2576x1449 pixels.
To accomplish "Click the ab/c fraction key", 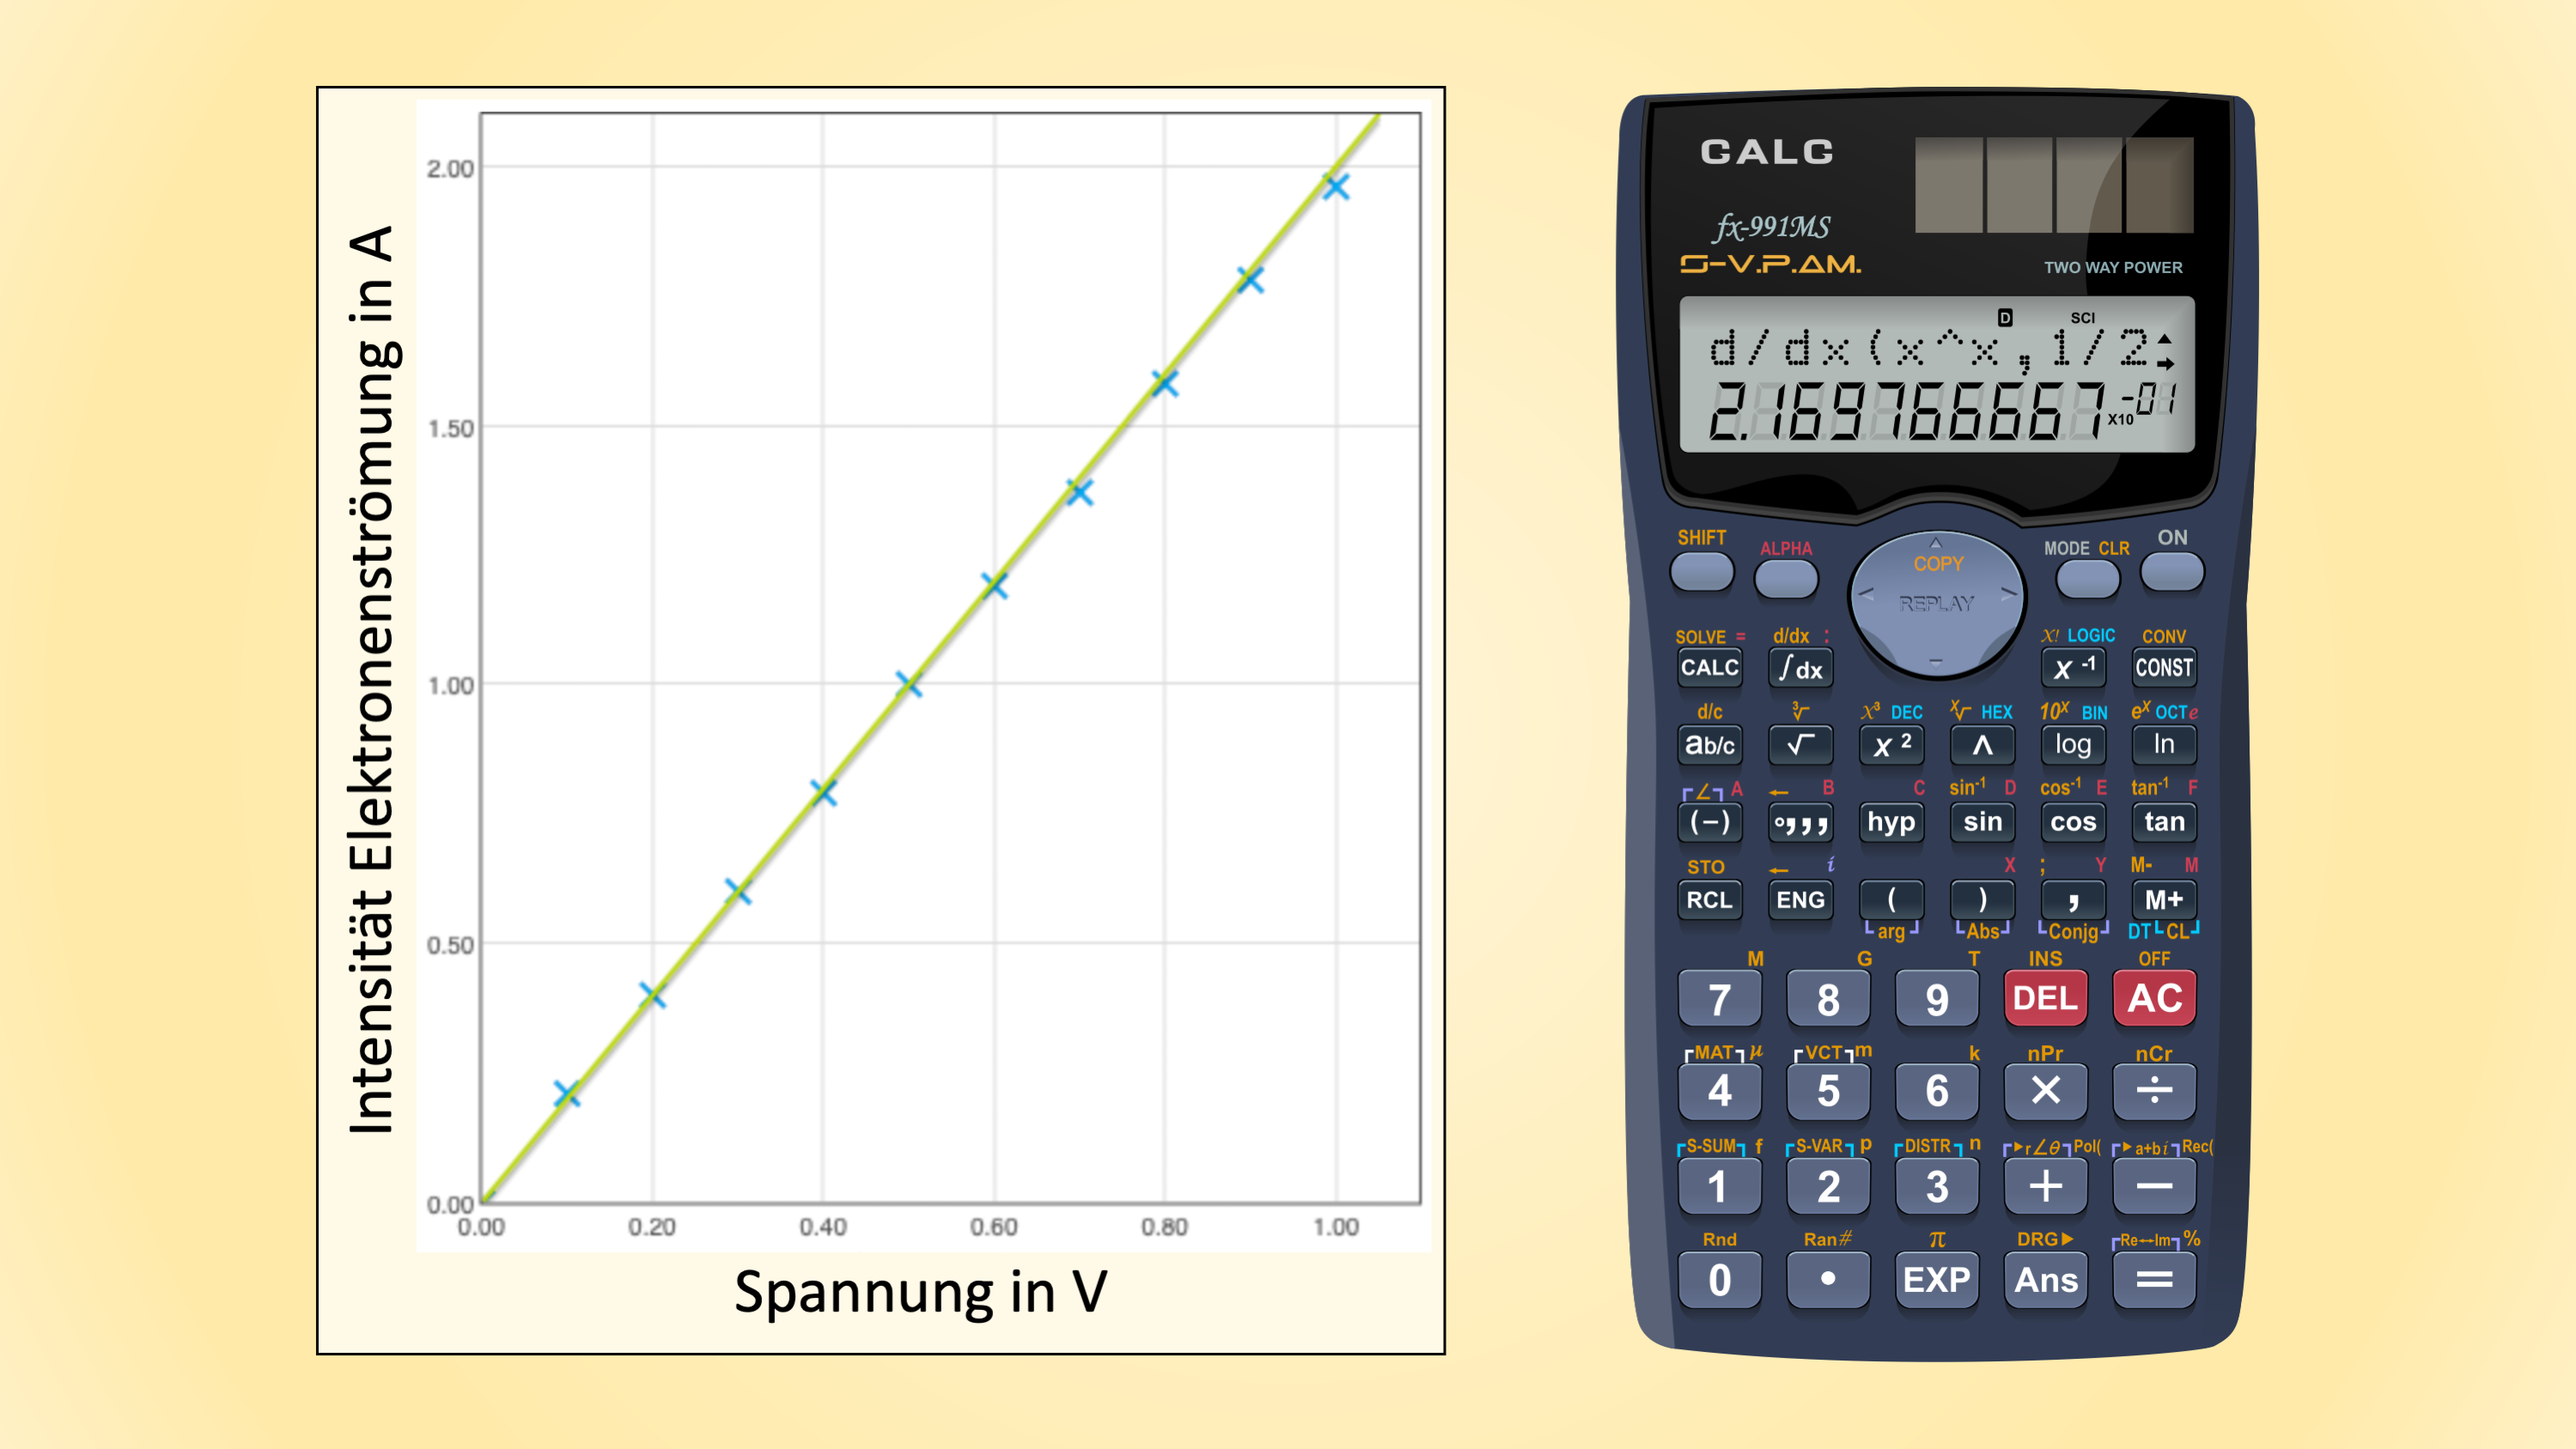I will click(1709, 744).
